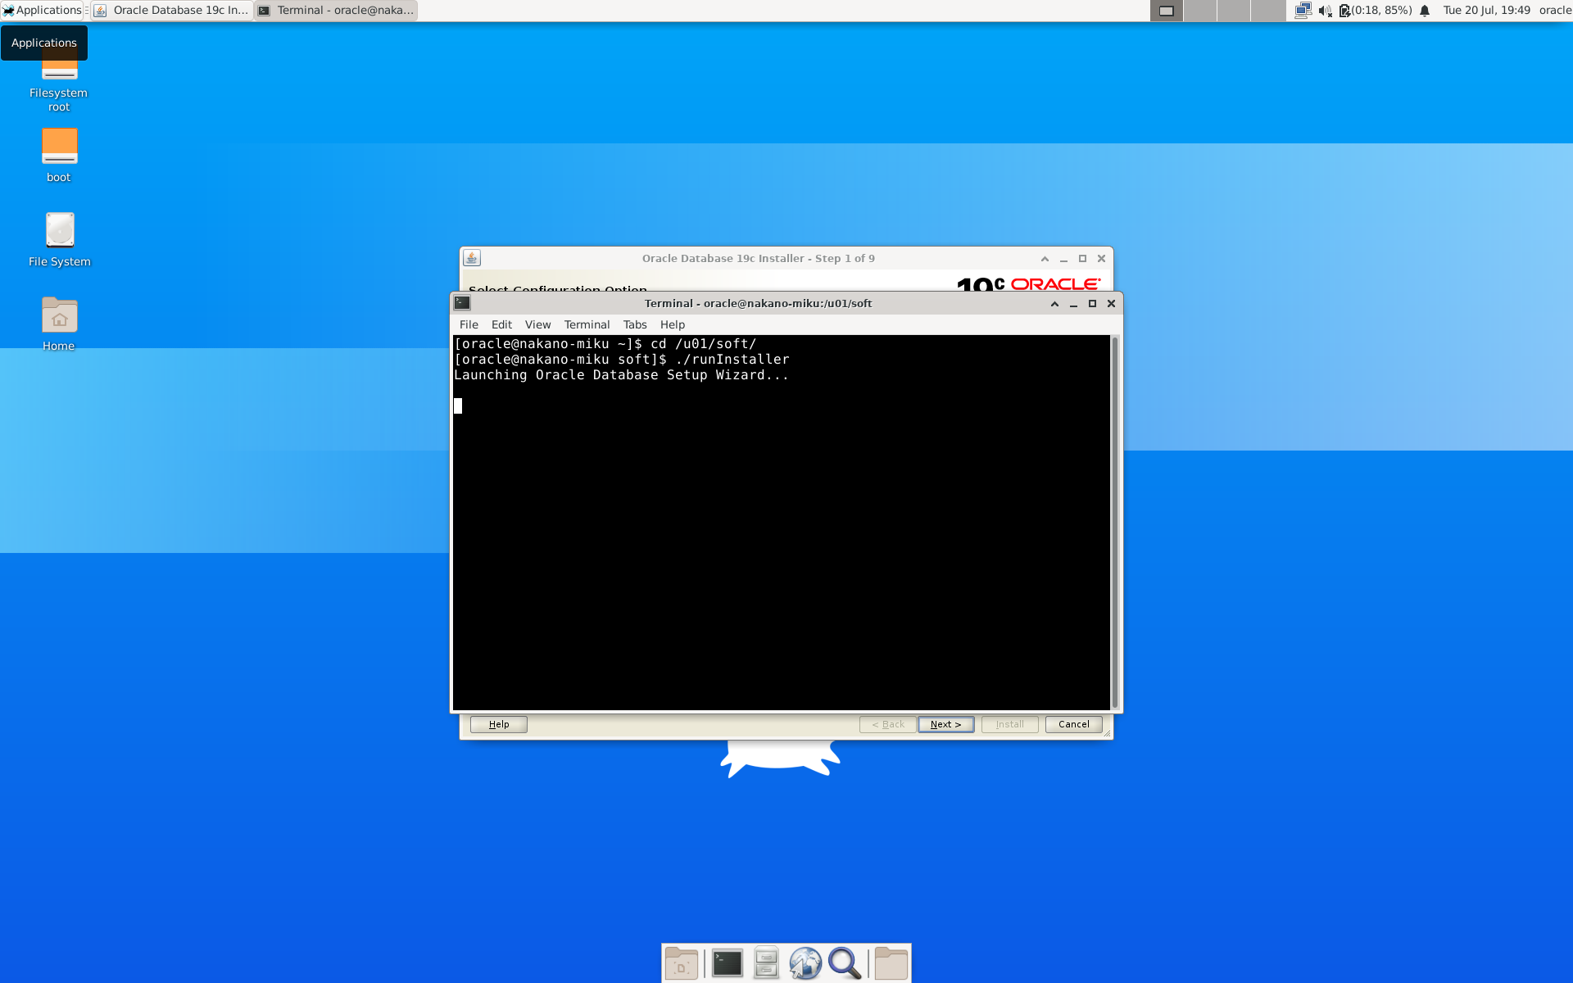Click the battery status indicator in tray
The height and width of the screenshot is (983, 1573).
coord(1369,9)
